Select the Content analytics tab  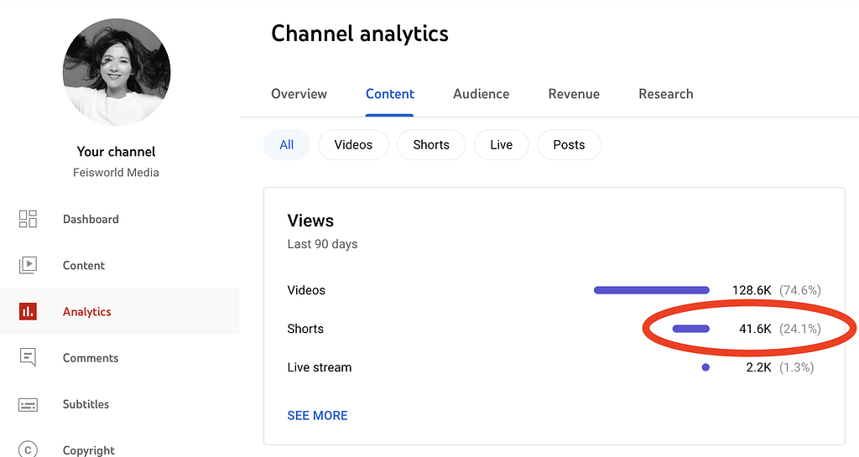[390, 94]
